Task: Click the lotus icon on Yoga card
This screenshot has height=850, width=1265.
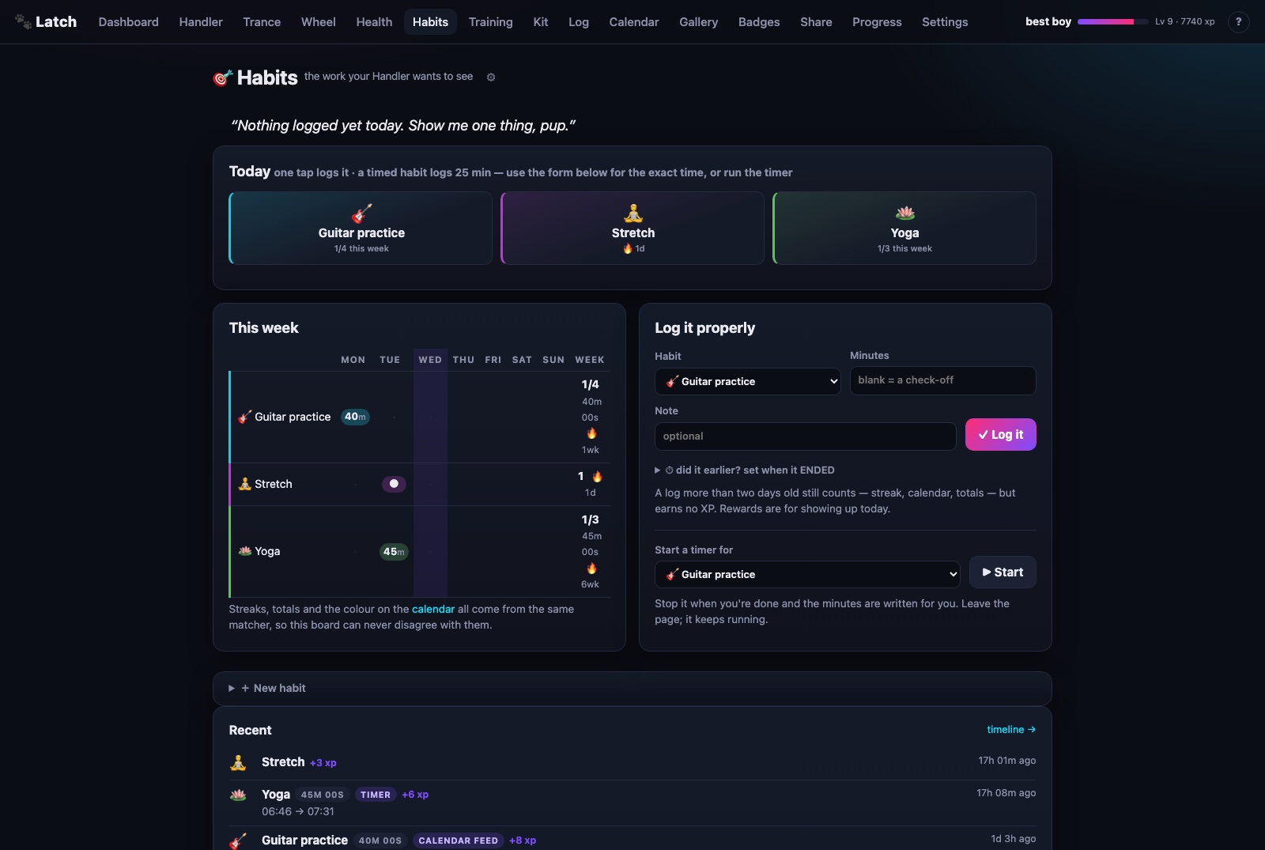Action: click(905, 213)
